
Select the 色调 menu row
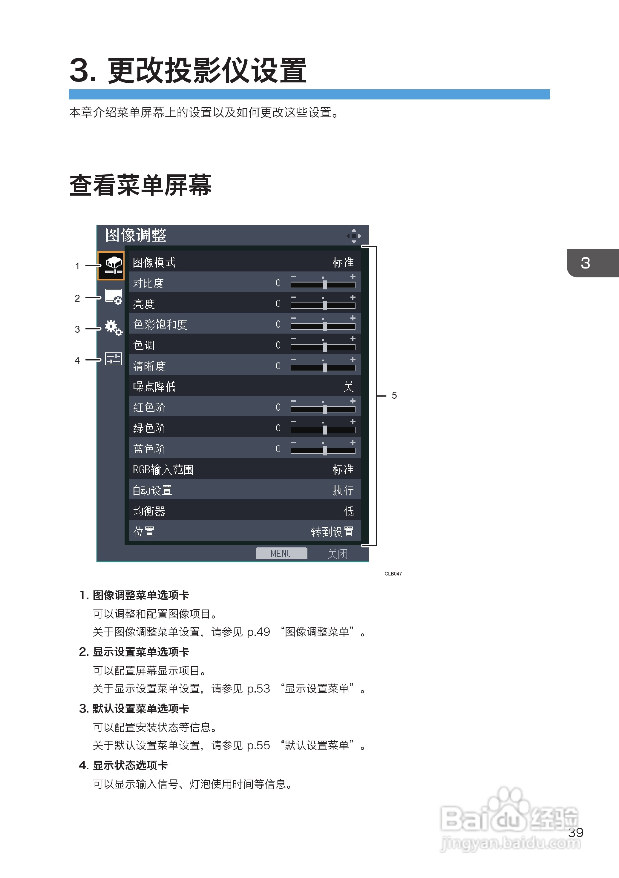pyautogui.click(x=144, y=345)
